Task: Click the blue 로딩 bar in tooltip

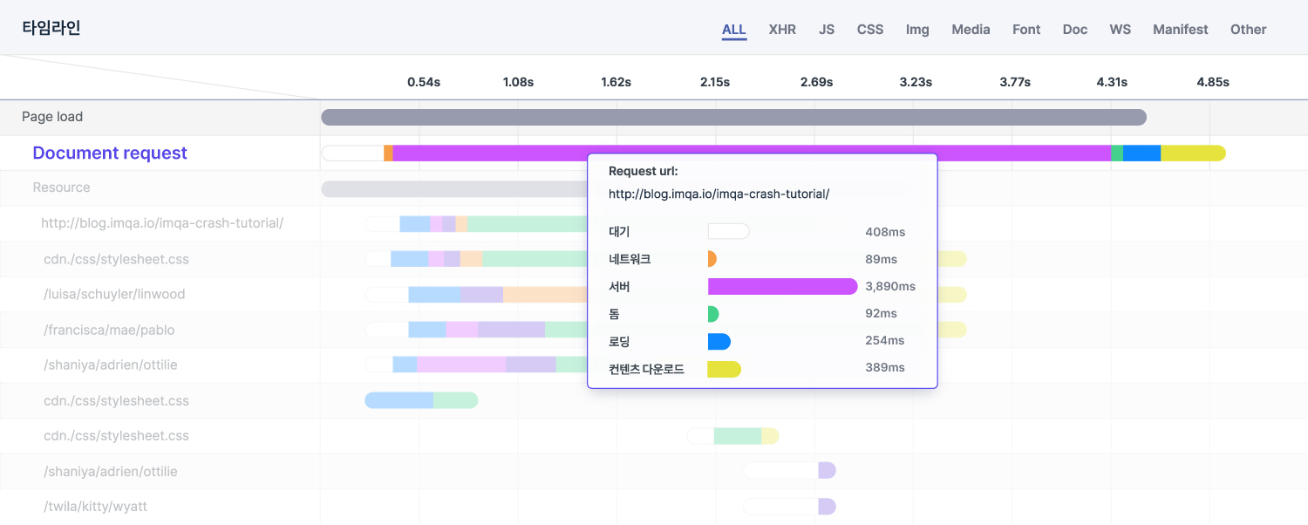Action: tap(719, 341)
